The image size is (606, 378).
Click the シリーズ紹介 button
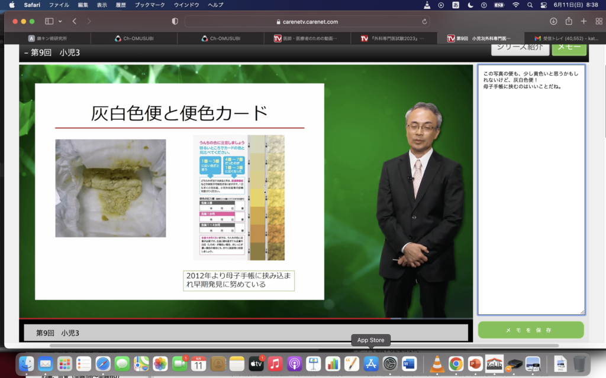[x=519, y=47]
